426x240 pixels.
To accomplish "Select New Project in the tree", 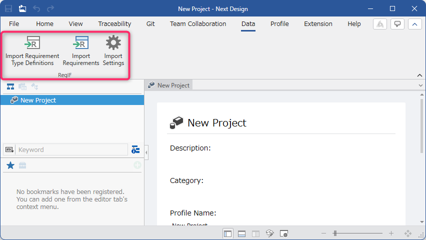I will [x=72, y=100].
